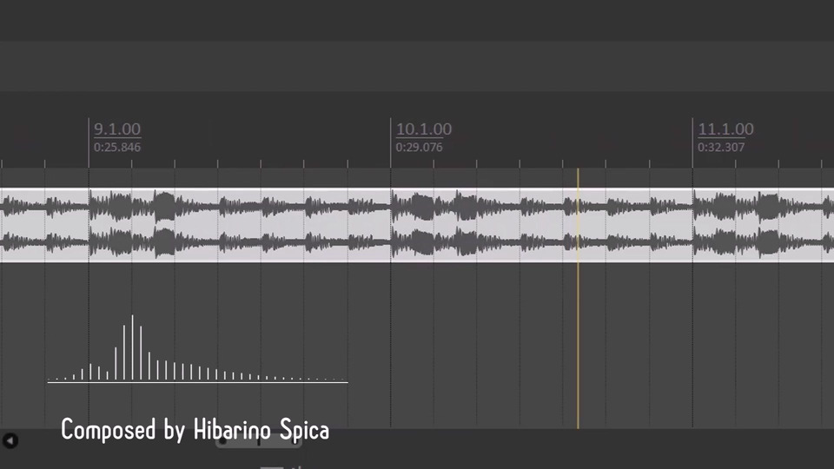Image resolution: width=834 pixels, height=469 pixels.
Task: Select bar marker 9.1.00 on ruler
Action: [x=117, y=129]
